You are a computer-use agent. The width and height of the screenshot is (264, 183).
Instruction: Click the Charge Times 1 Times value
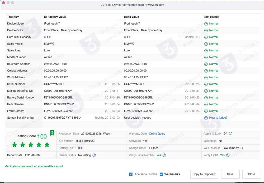(x=153, y=148)
